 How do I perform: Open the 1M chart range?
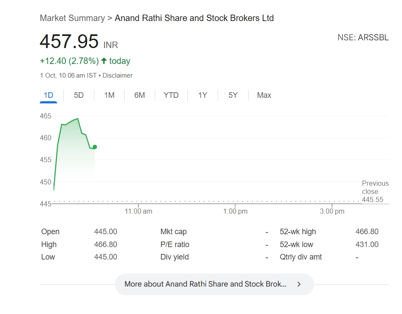click(x=109, y=95)
